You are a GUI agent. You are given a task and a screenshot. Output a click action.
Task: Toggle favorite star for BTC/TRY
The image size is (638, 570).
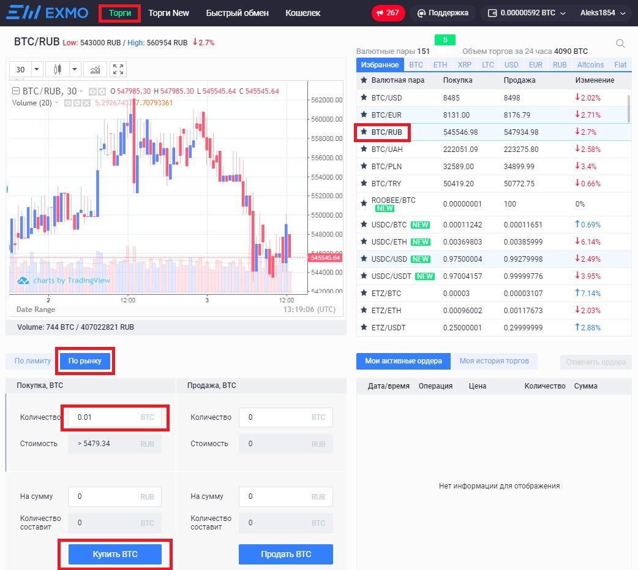tap(364, 183)
